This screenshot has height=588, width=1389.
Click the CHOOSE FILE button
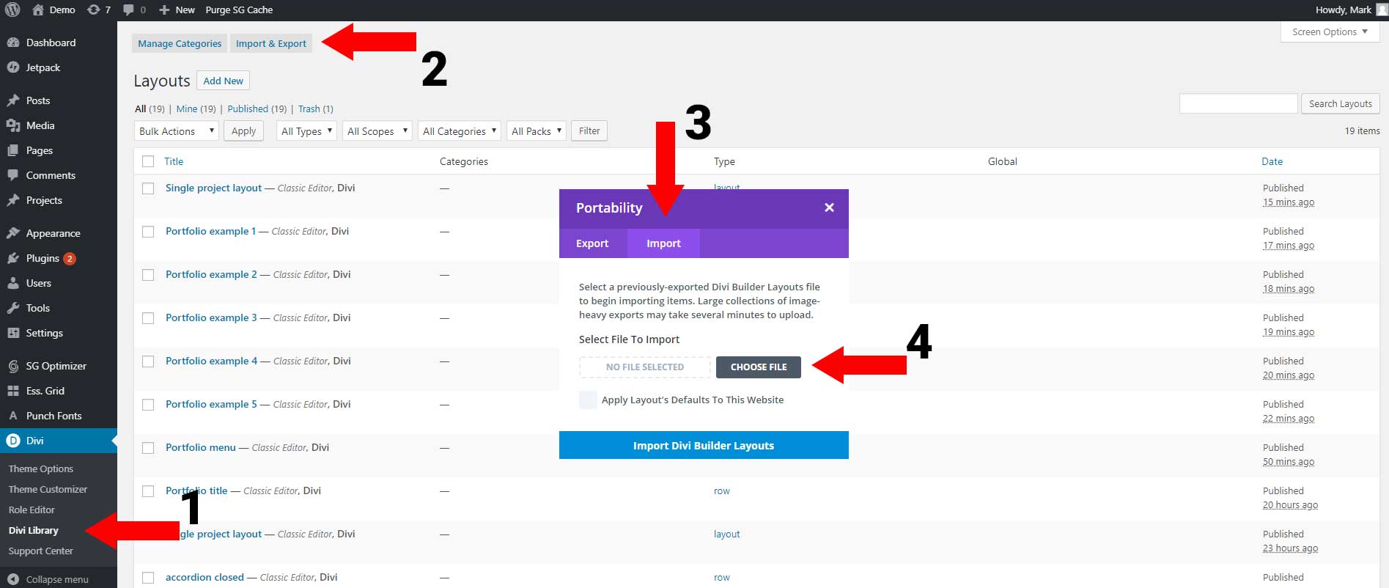point(759,367)
